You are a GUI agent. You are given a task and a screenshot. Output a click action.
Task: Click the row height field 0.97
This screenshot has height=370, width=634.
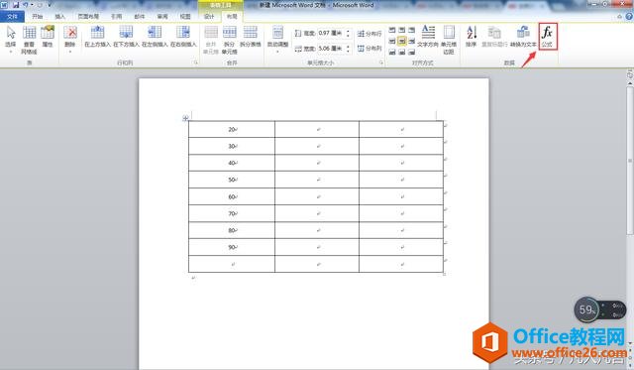[x=331, y=33]
